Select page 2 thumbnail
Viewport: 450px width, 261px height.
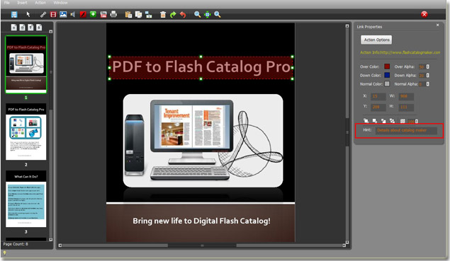point(26,132)
